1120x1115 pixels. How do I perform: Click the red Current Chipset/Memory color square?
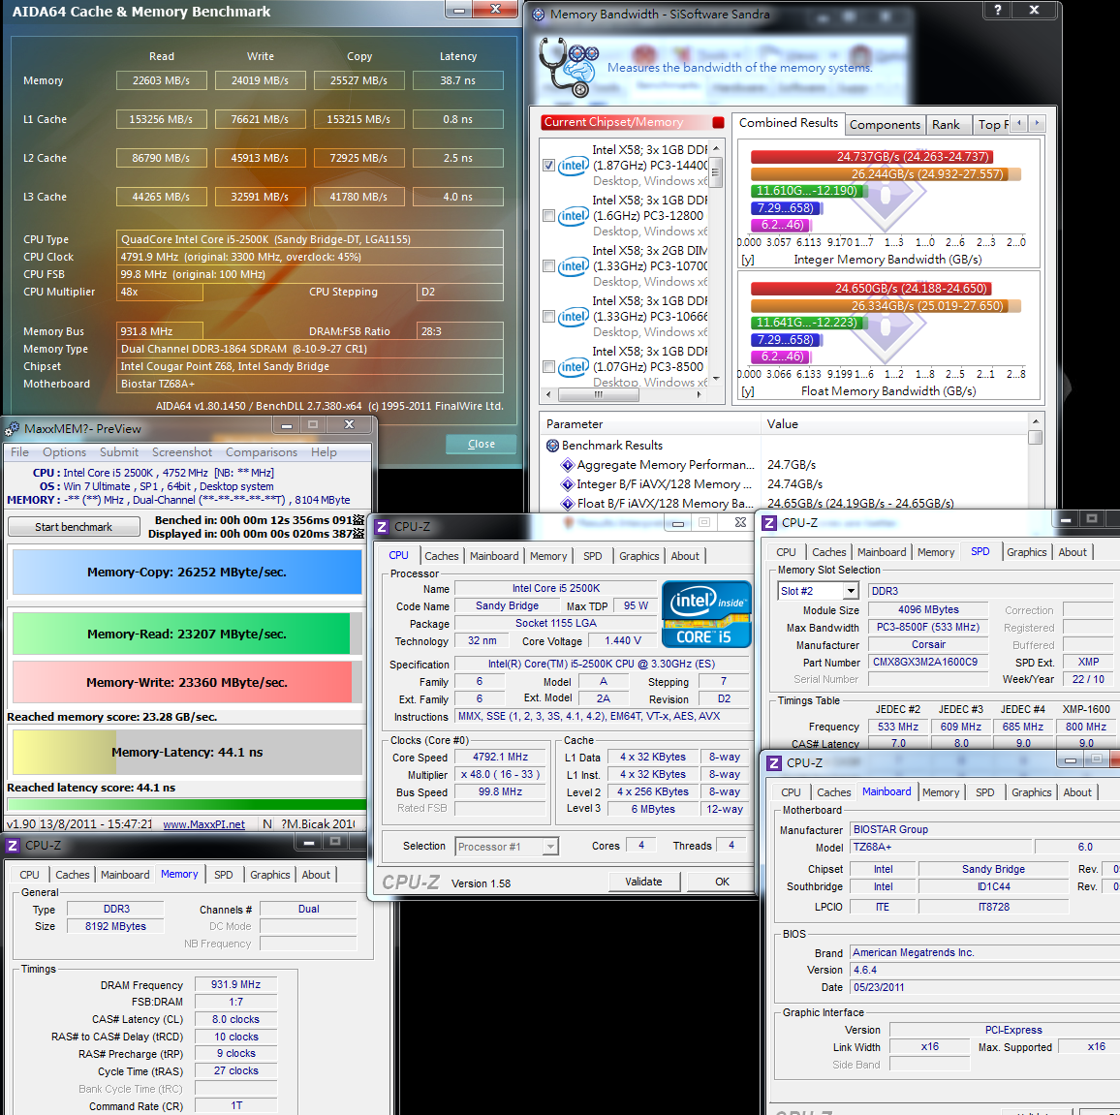[718, 122]
